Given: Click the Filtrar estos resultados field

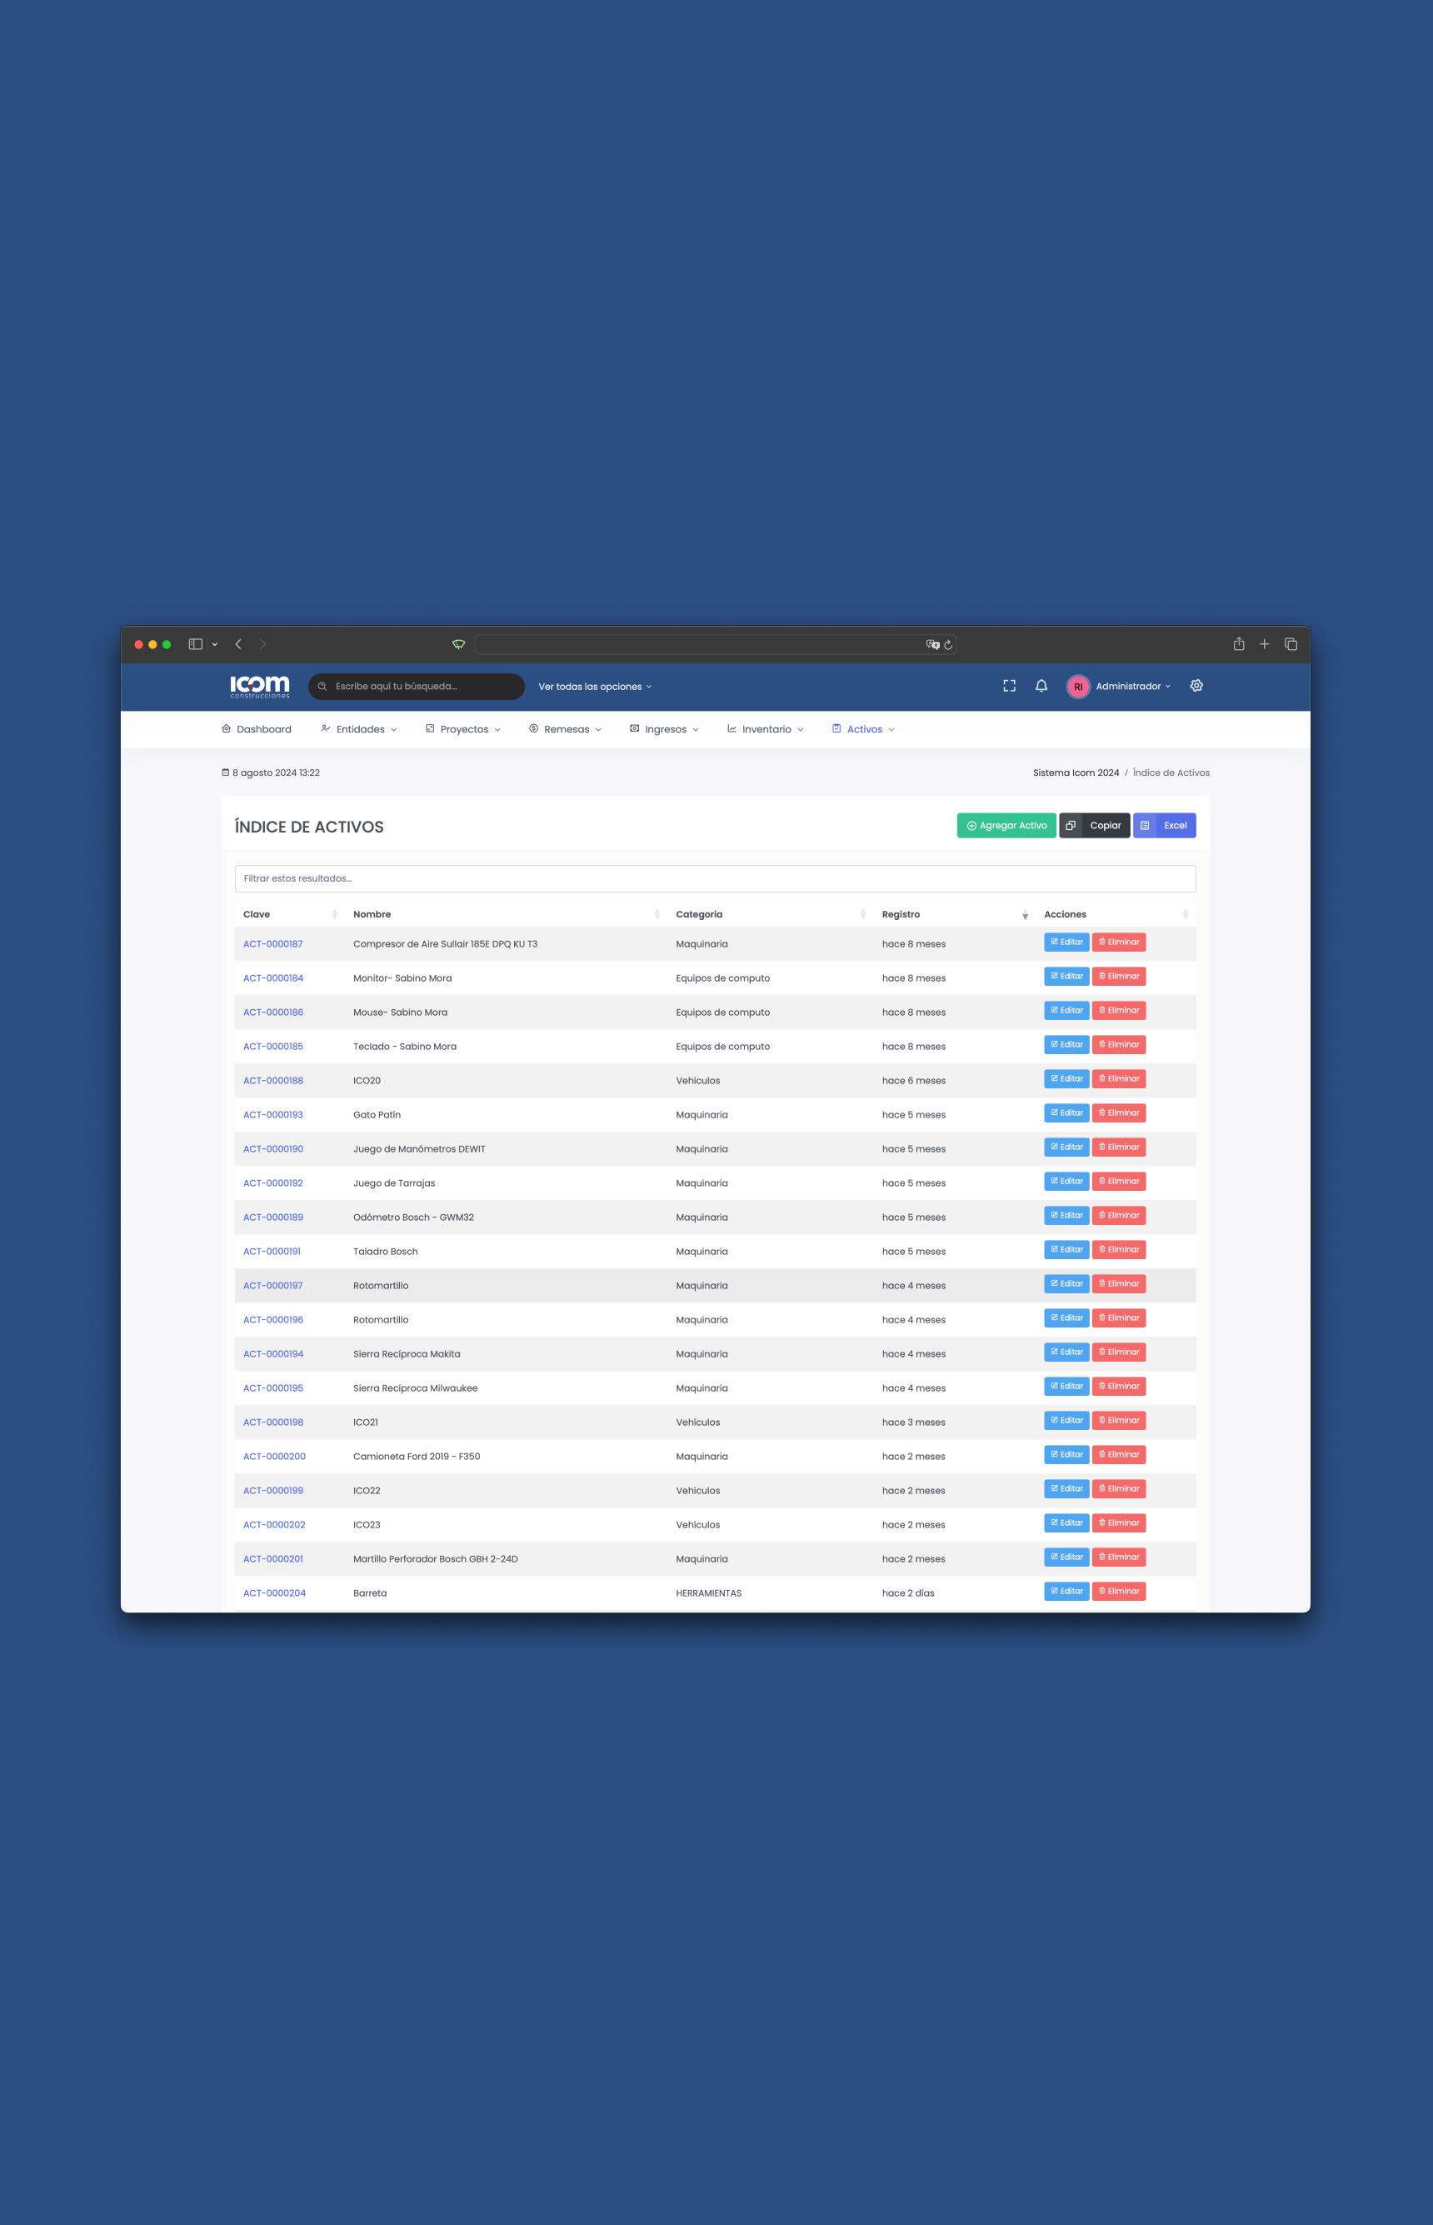Looking at the screenshot, I should pos(715,878).
